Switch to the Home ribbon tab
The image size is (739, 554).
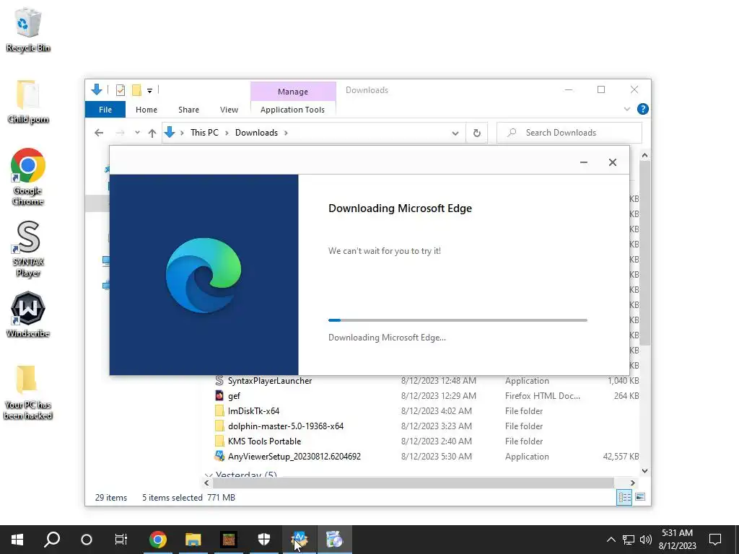point(147,110)
